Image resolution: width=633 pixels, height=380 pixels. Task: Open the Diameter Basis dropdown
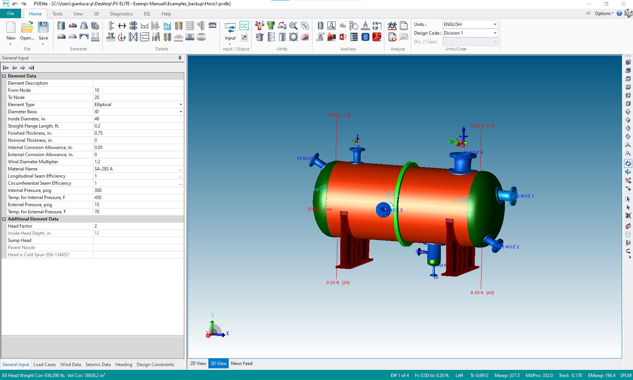181,112
